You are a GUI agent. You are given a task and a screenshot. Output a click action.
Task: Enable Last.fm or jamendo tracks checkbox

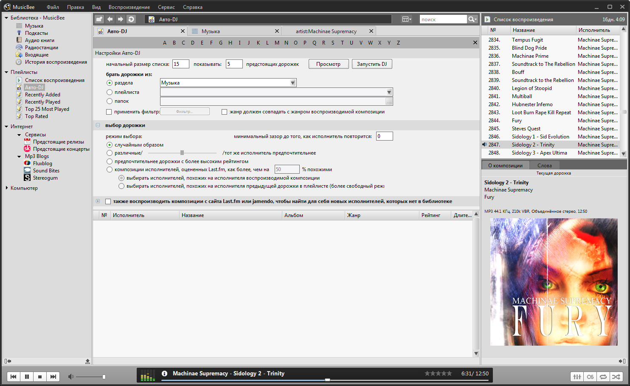coord(108,201)
